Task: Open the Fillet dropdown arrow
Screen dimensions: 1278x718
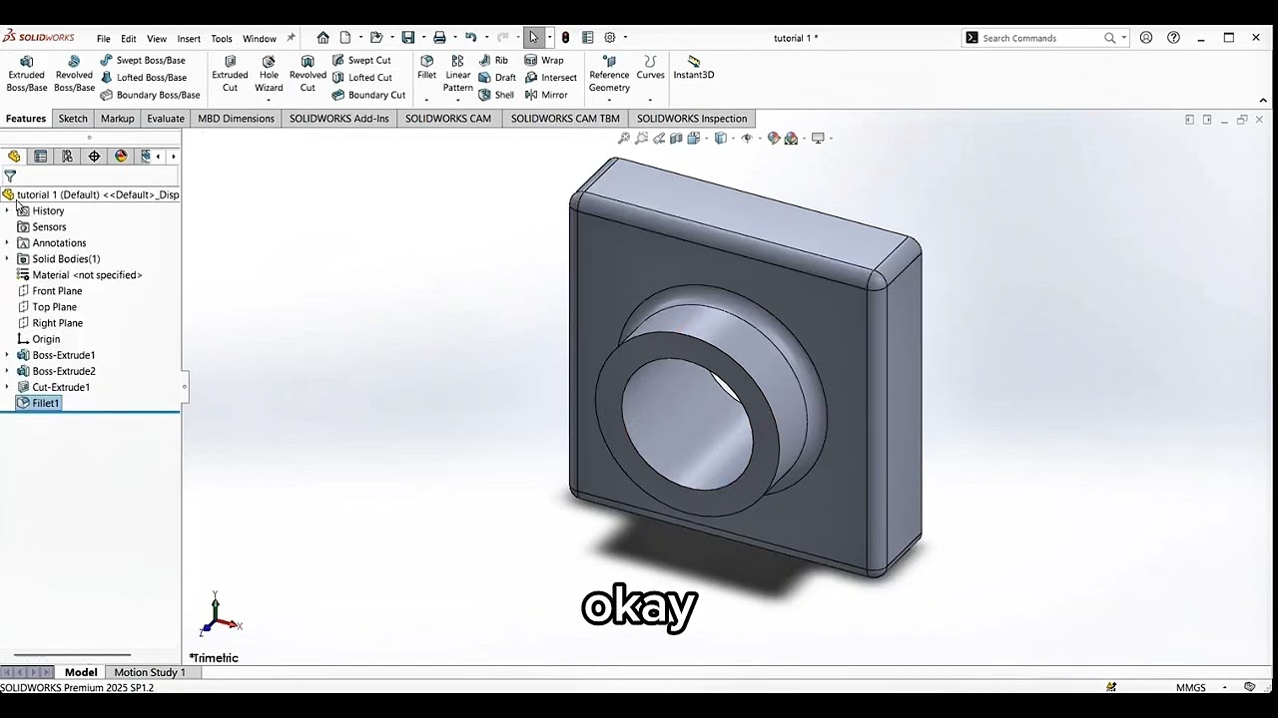Action: pyautogui.click(x=426, y=100)
